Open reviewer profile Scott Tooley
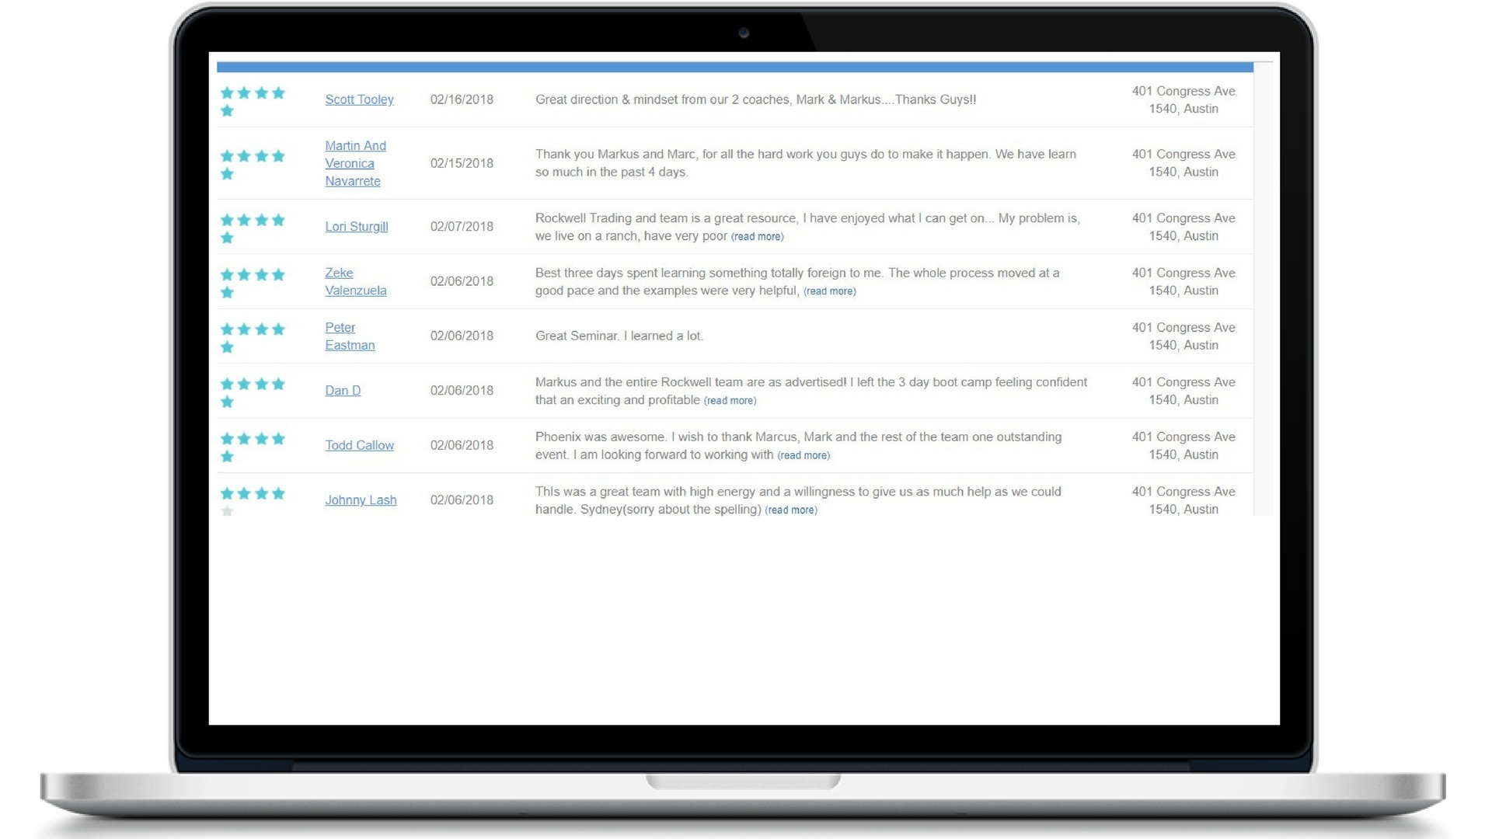1492x839 pixels. click(x=359, y=99)
